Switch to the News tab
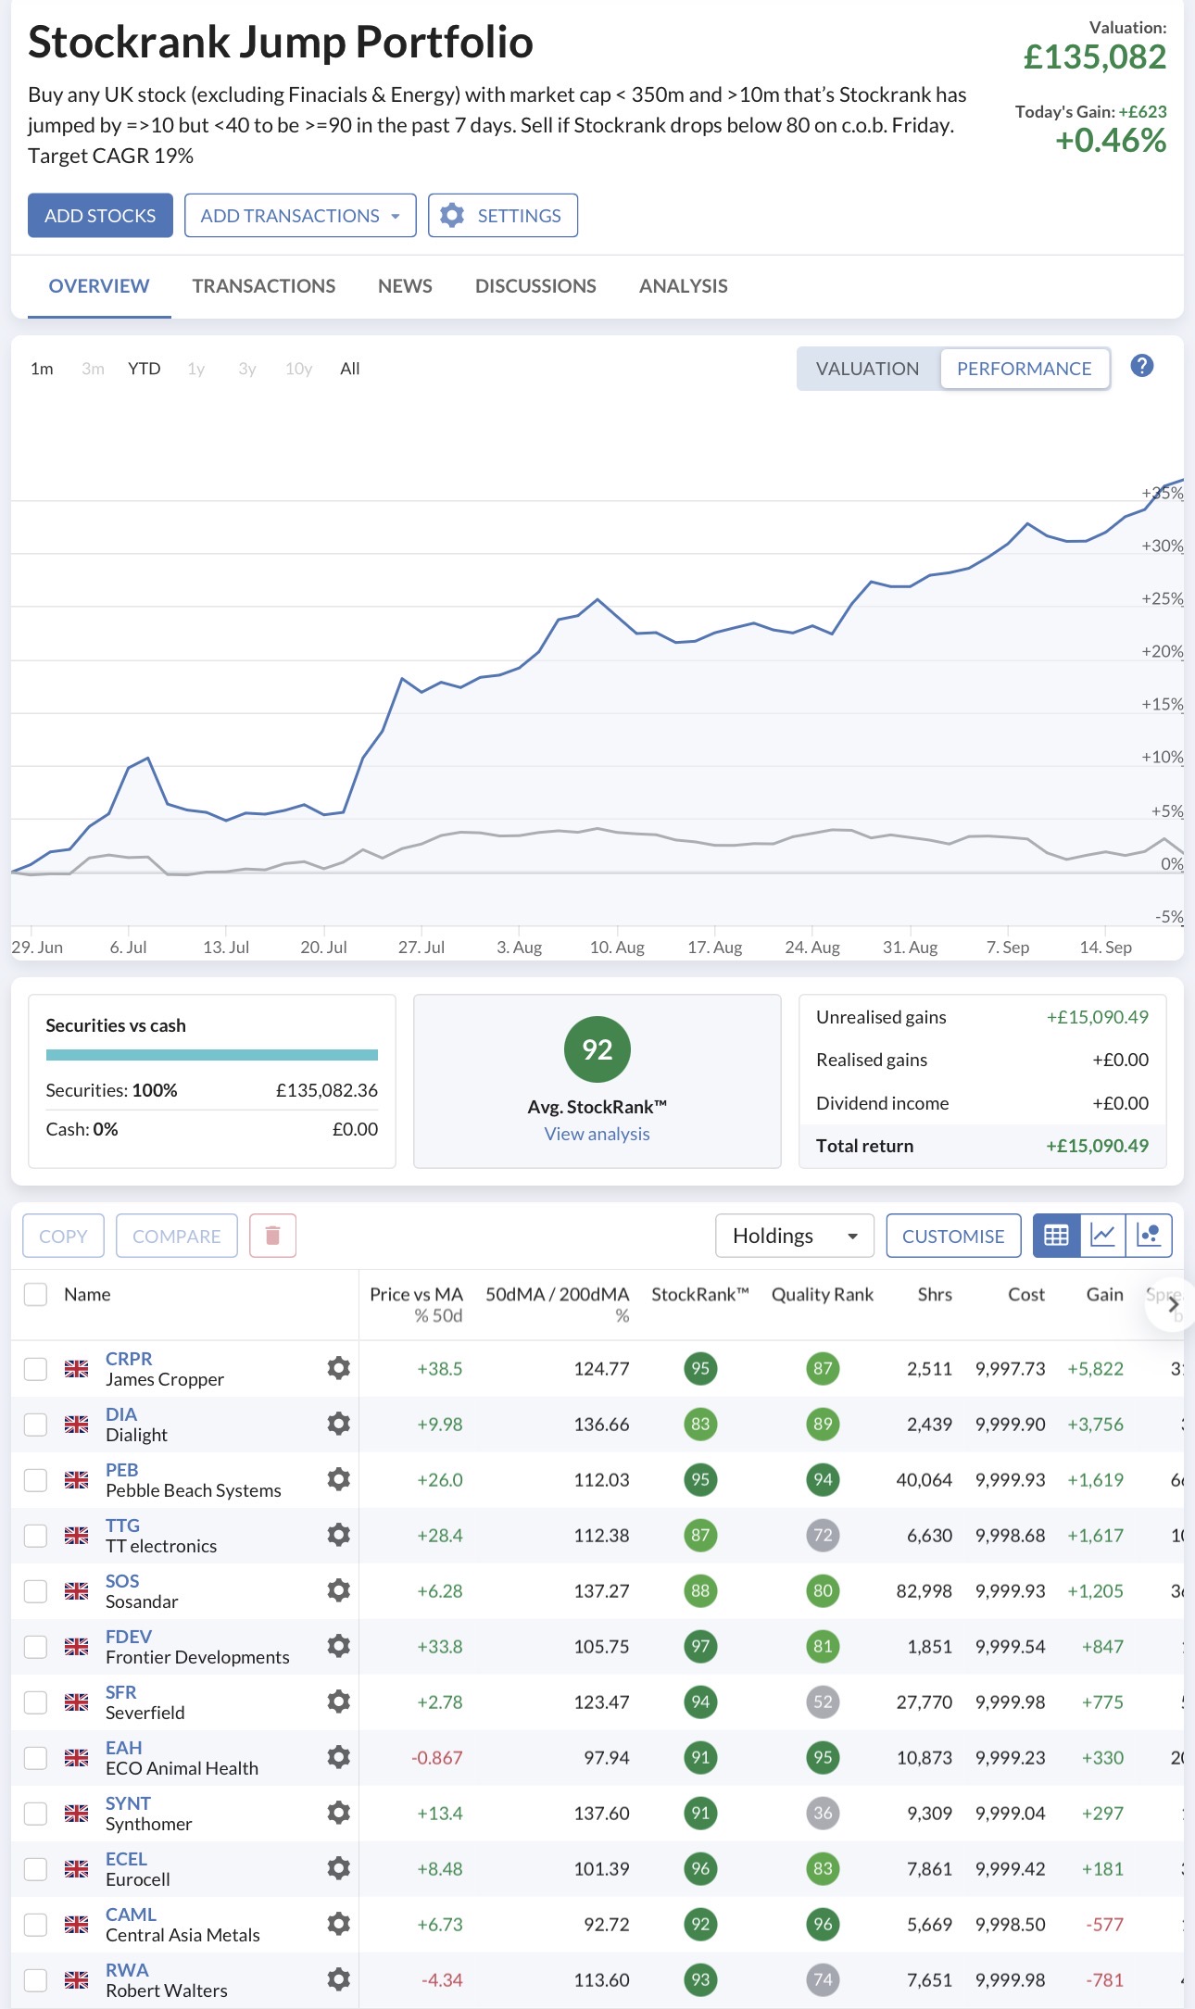 (405, 286)
